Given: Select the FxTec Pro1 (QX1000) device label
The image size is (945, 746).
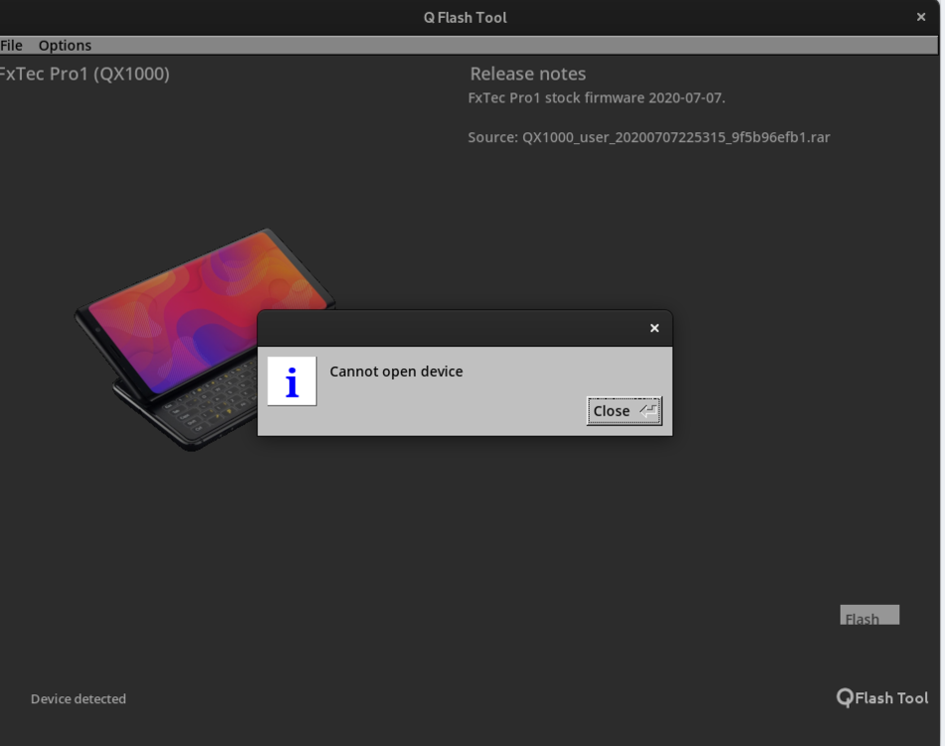Looking at the screenshot, I should [85, 73].
